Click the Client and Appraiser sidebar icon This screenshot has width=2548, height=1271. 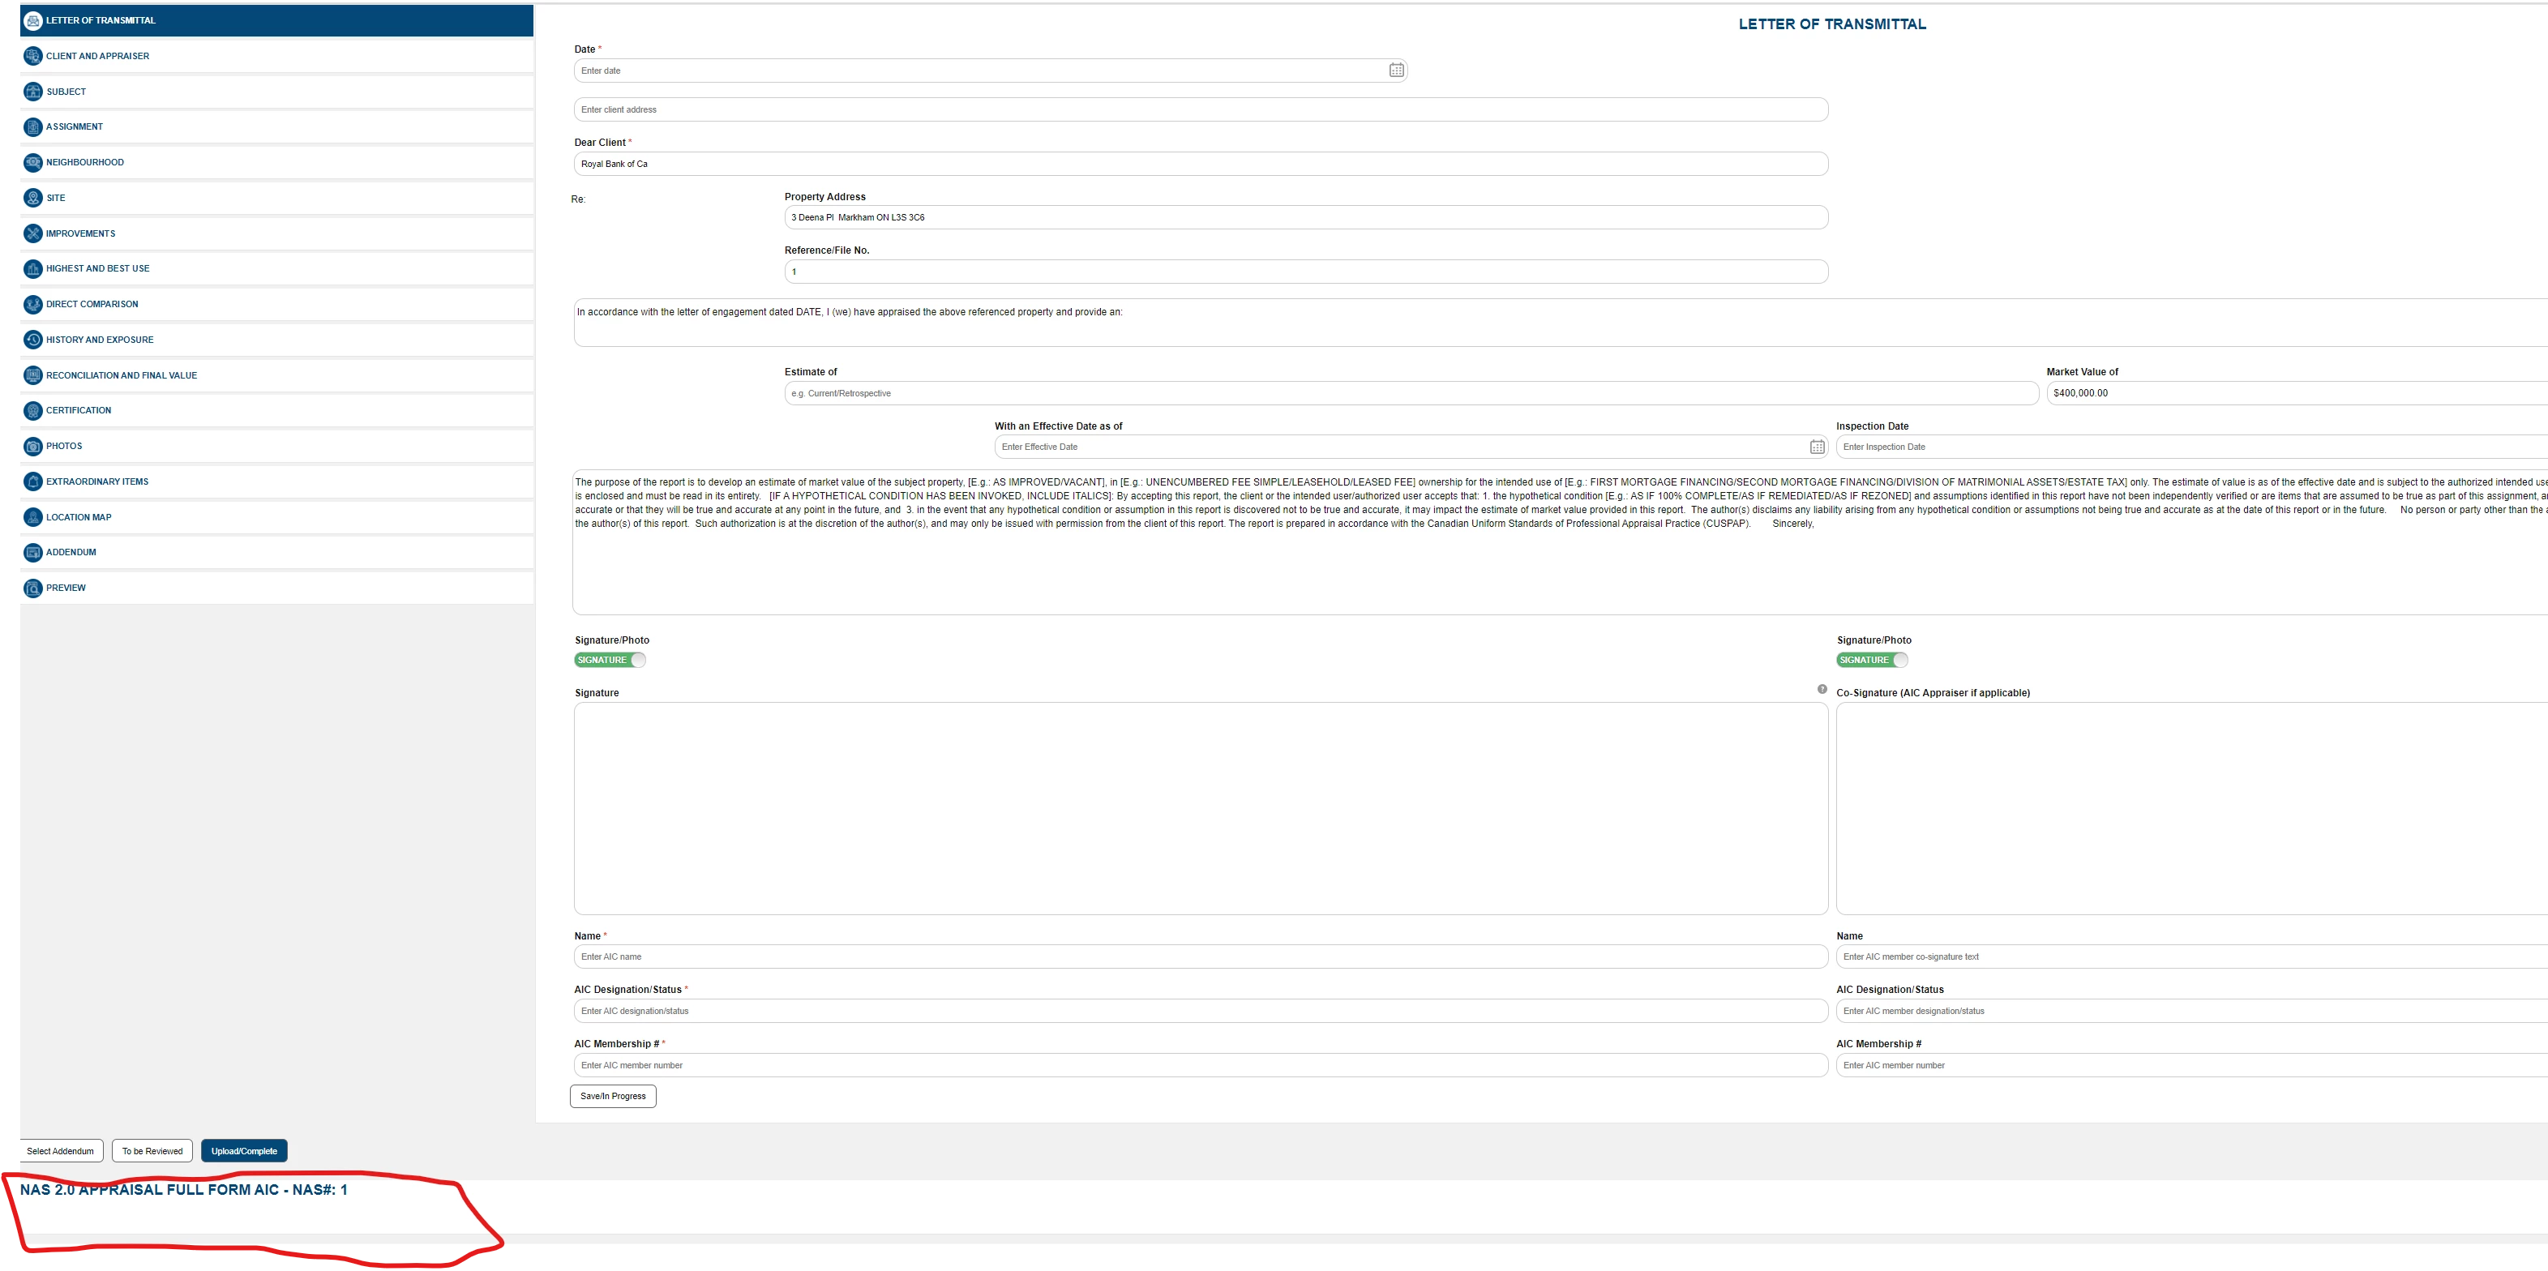[x=32, y=57]
